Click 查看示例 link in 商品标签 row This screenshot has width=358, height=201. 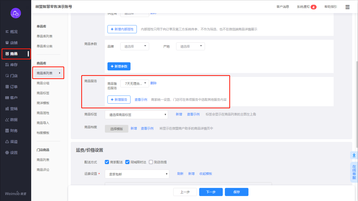[x=193, y=114]
